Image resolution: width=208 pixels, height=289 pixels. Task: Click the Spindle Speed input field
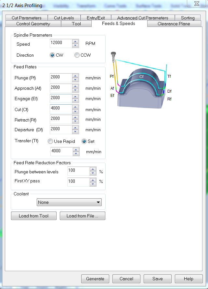61,43
